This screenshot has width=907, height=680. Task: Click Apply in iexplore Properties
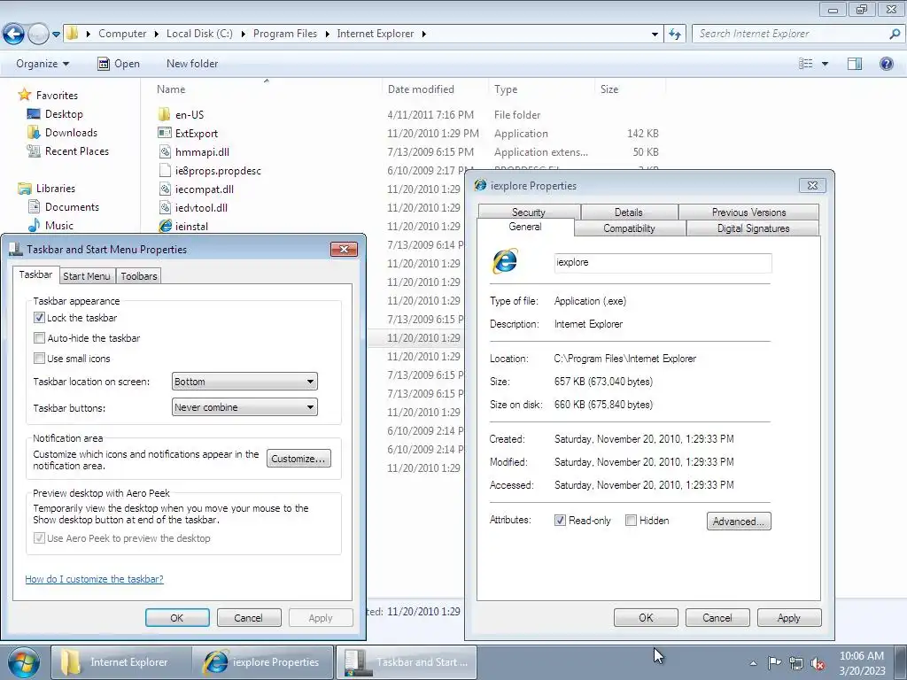(x=789, y=617)
